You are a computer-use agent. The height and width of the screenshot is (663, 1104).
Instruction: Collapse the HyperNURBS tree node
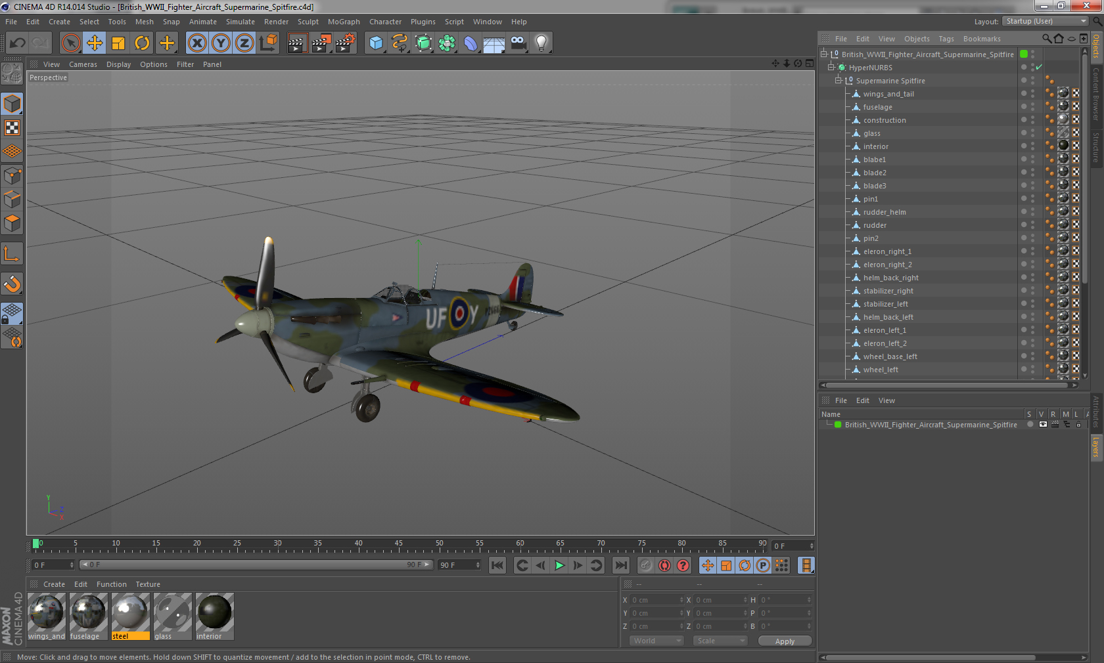pyautogui.click(x=831, y=68)
